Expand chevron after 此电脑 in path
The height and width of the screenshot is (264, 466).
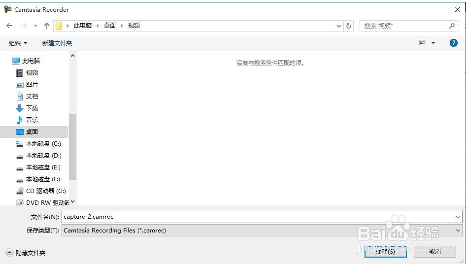pos(98,26)
